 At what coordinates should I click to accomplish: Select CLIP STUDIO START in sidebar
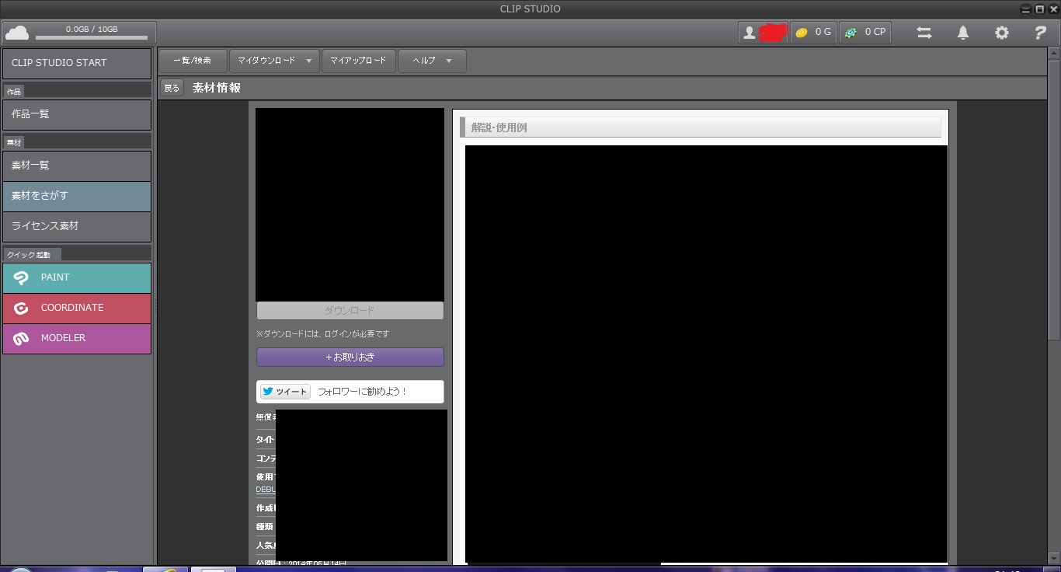[x=77, y=63]
